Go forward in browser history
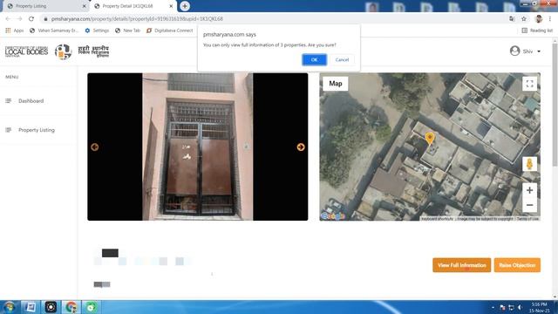Screen dimensions: 558x314 [19, 19]
